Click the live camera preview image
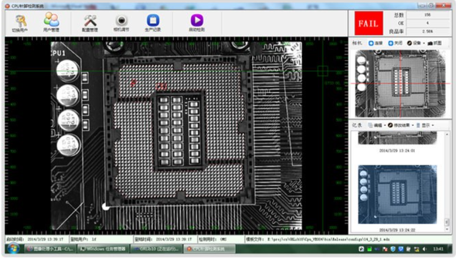This screenshot has width=456, height=258. click(x=402, y=83)
